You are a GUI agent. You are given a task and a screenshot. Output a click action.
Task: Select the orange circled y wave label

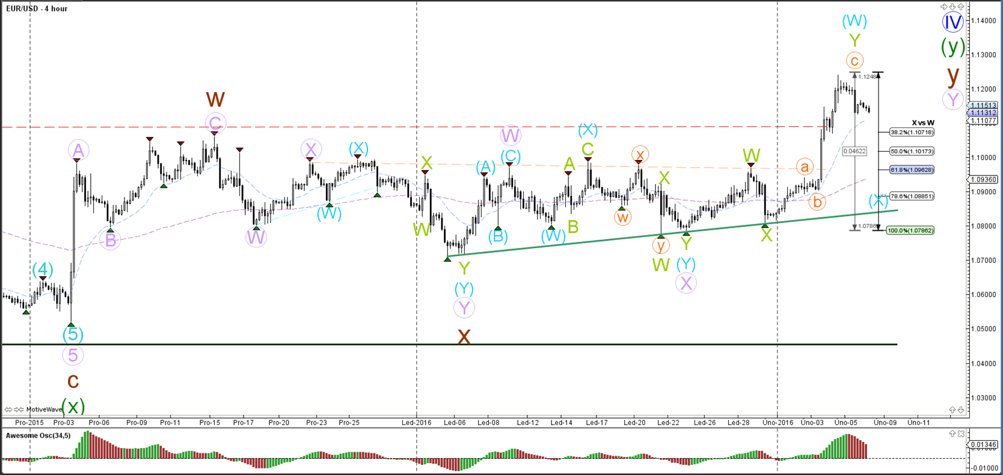[x=660, y=245]
